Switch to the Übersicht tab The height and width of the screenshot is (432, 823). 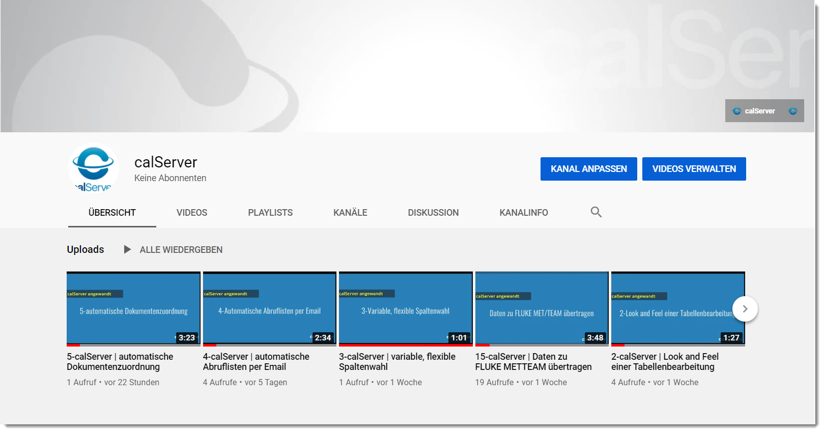pyautogui.click(x=112, y=213)
